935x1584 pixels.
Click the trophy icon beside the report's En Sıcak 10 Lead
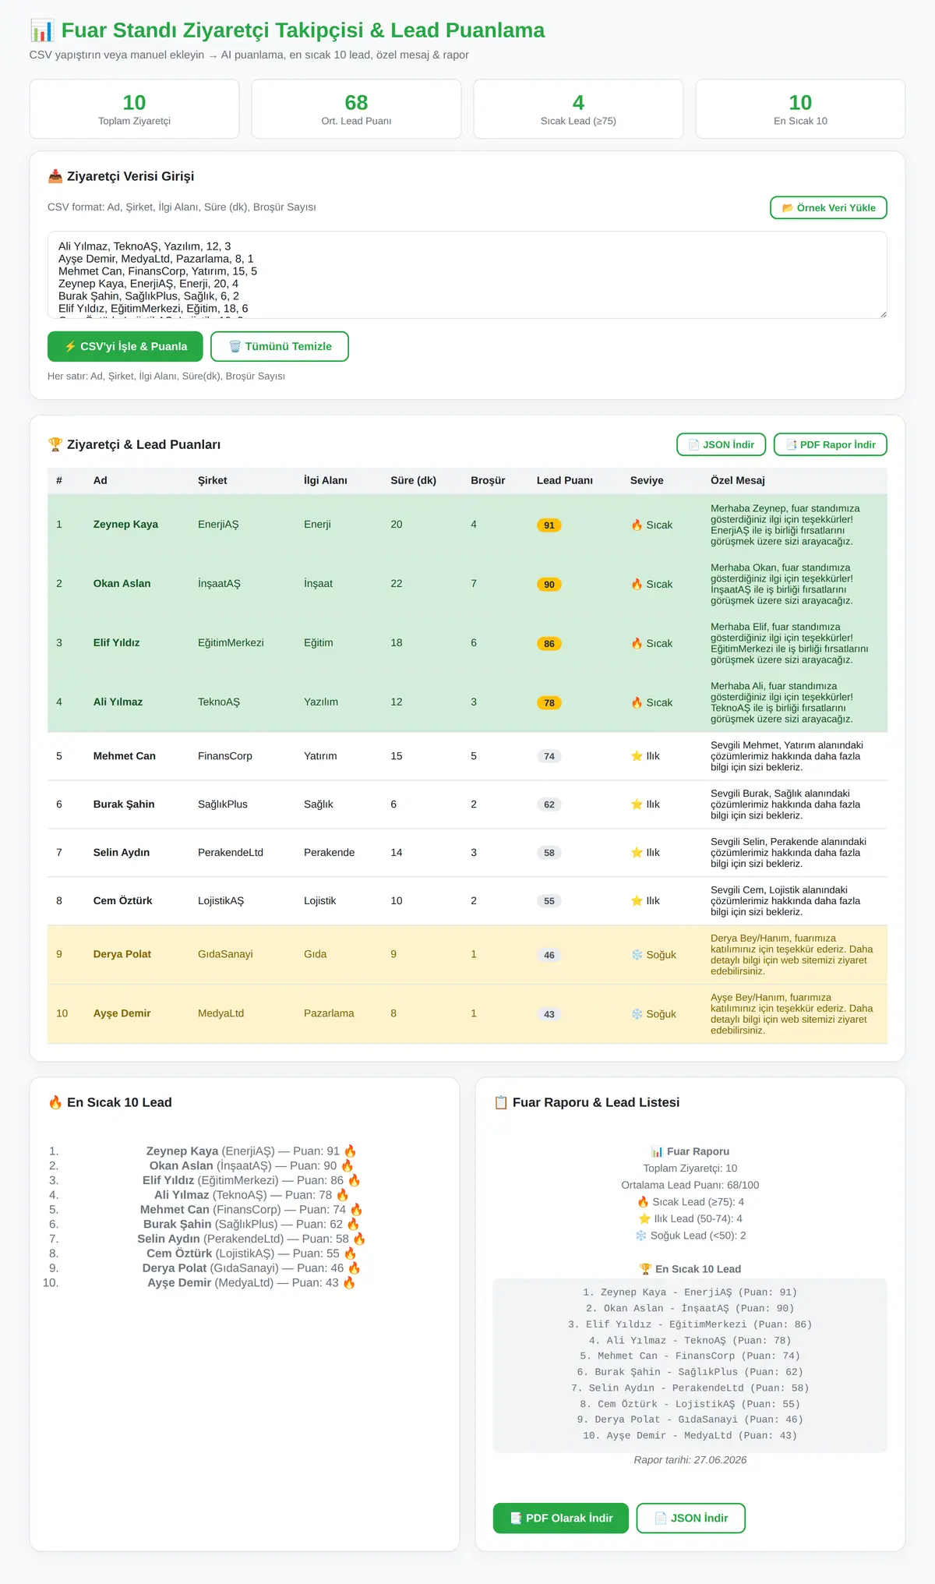(645, 1269)
